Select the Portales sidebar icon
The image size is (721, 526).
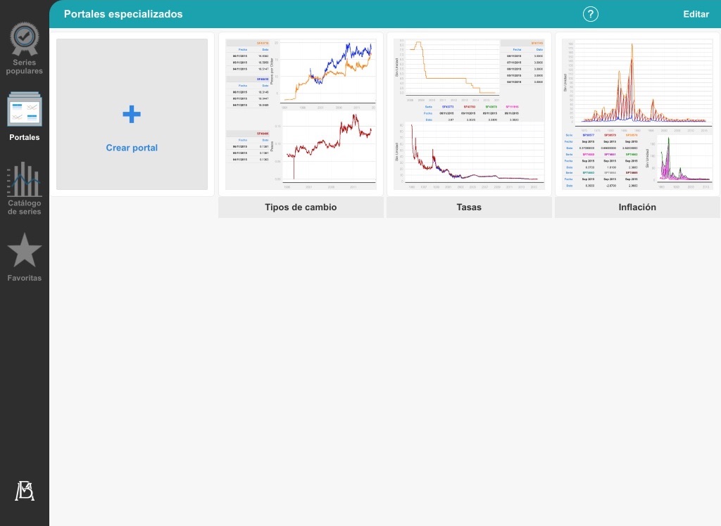coord(25,109)
